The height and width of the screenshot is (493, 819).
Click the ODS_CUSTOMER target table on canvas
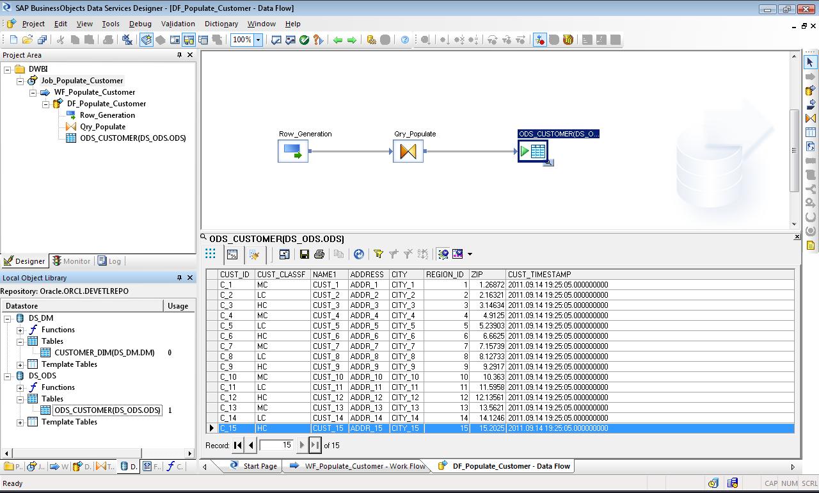click(x=533, y=152)
